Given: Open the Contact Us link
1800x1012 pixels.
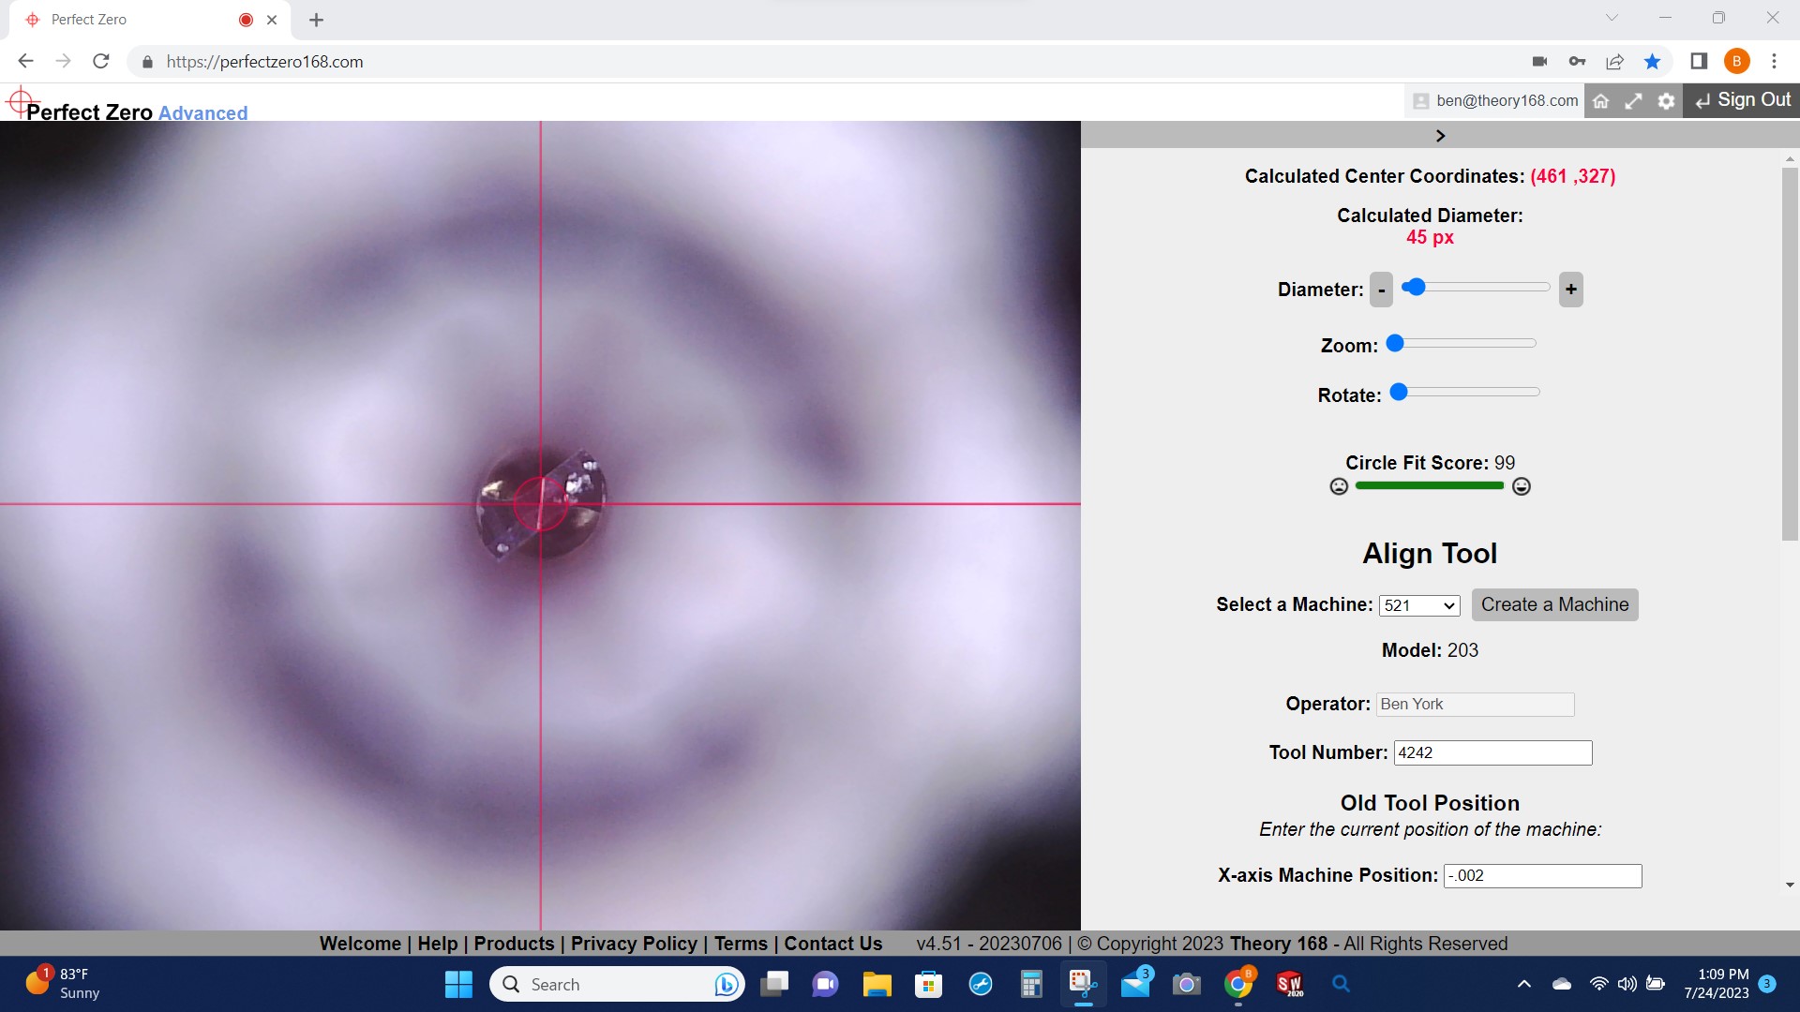Looking at the screenshot, I should click(x=832, y=944).
